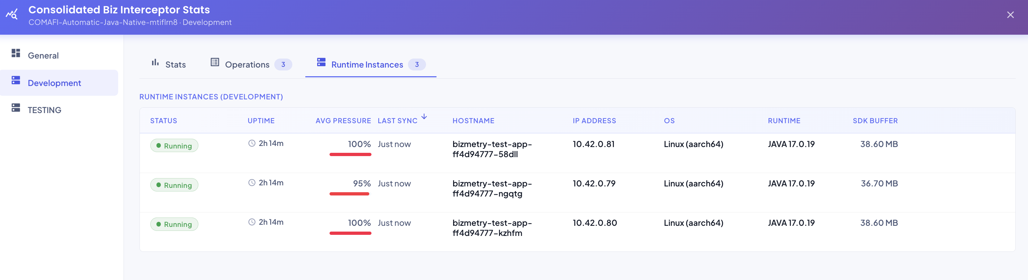
Task: Click the Operations count badge 3
Action: [283, 64]
